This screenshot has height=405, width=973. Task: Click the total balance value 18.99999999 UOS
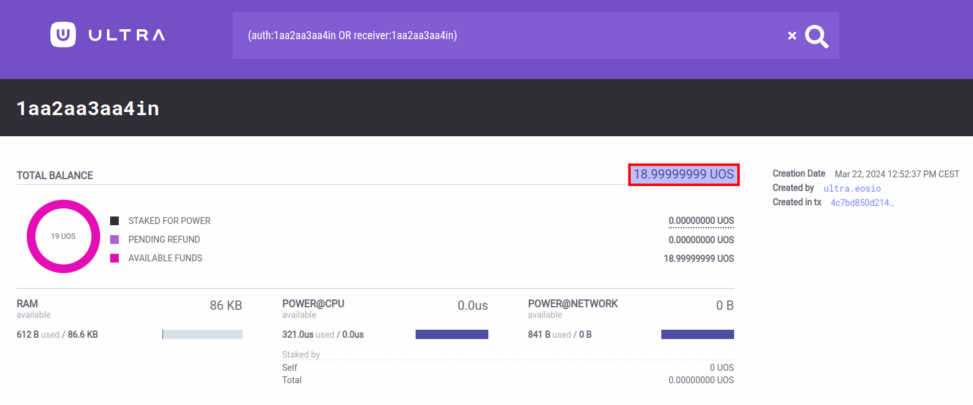coord(684,175)
